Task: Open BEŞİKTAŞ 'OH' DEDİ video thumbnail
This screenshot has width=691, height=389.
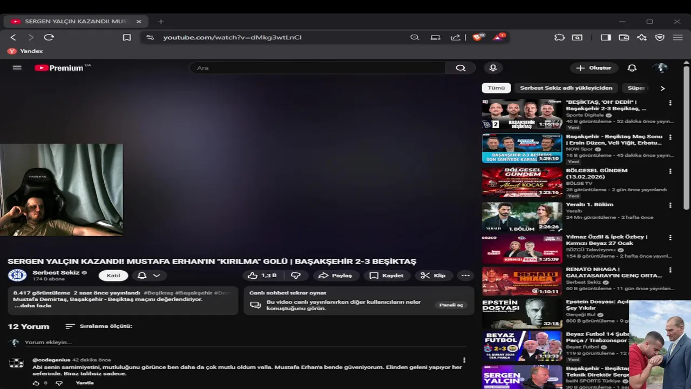Action: (x=522, y=114)
